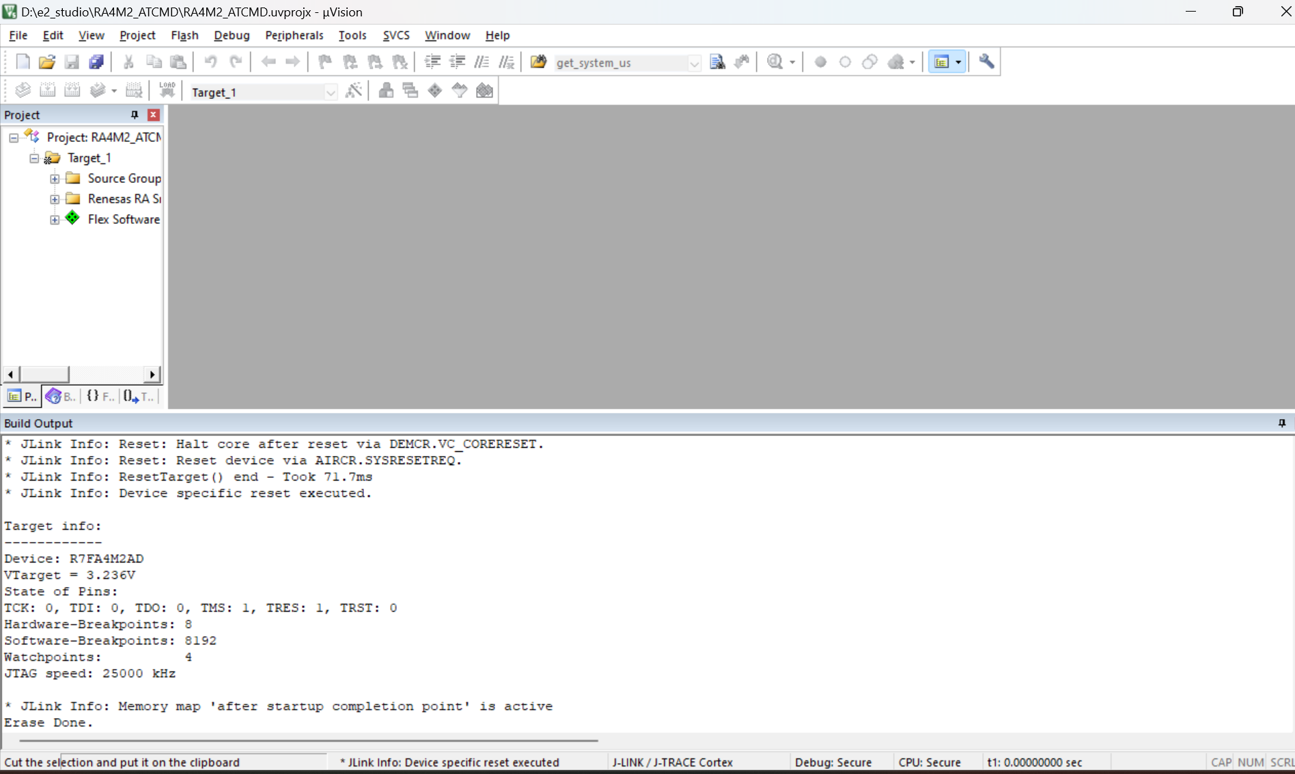Expand the Flex Software tree node
Screen dimensions: 1295x774
coord(55,220)
